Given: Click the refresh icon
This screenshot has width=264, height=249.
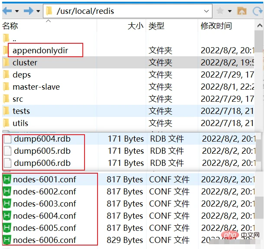Looking at the screenshot, I should pyautogui.click(x=257, y=11).
